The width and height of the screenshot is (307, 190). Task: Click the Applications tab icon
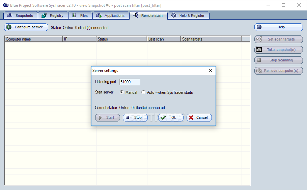coord(99,15)
